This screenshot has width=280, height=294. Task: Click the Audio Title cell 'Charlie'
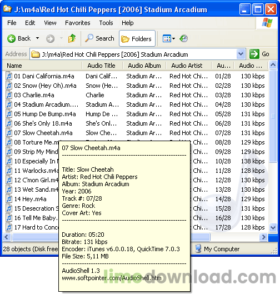(95, 95)
